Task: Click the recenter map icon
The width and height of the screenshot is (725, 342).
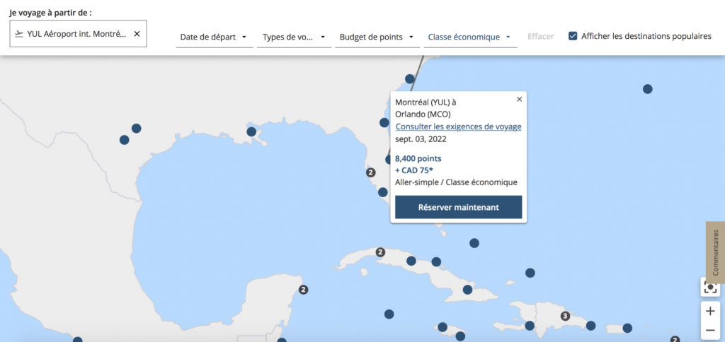Action: click(x=710, y=288)
